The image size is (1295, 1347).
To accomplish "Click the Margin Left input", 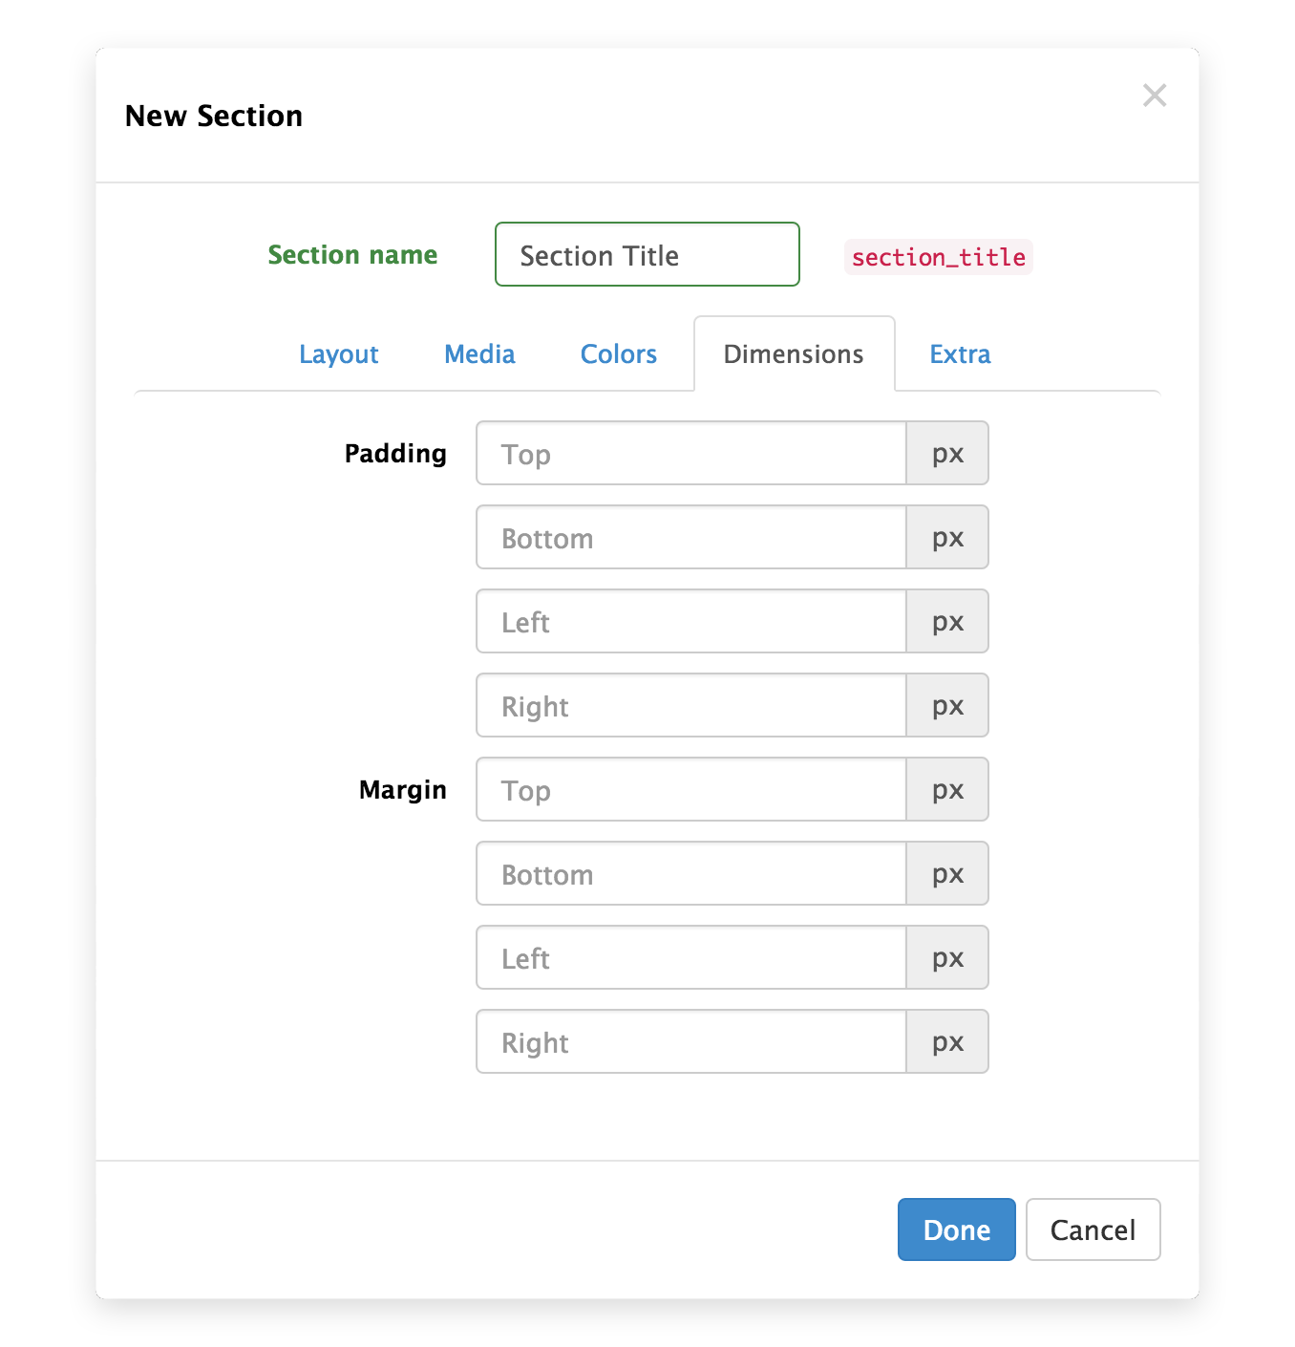I will [x=691, y=958].
